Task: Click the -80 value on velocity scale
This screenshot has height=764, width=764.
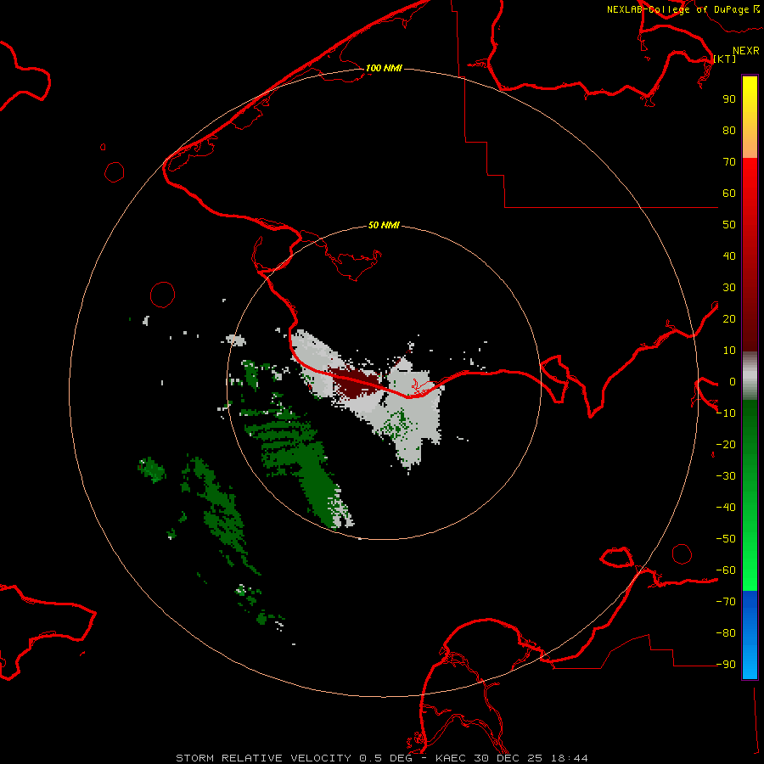Action: [x=726, y=633]
